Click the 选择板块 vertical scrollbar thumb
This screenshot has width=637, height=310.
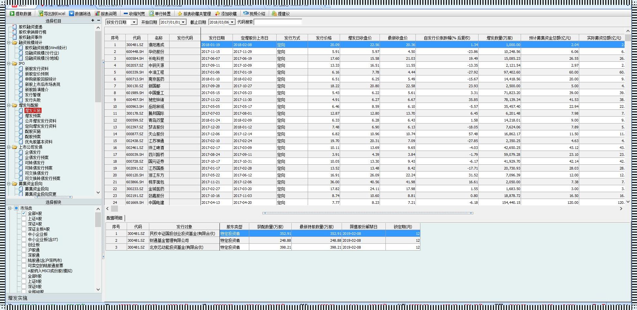click(98, 220)
